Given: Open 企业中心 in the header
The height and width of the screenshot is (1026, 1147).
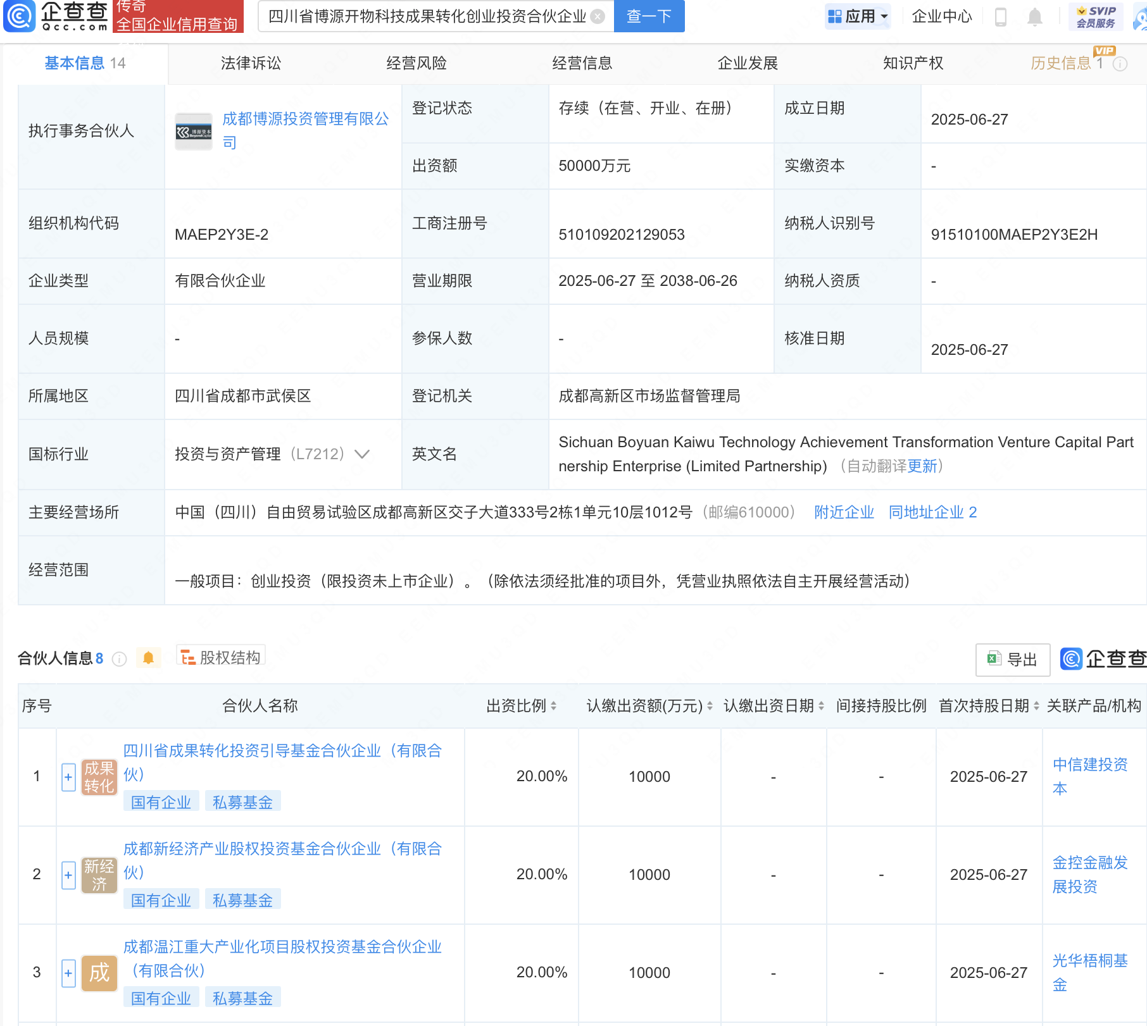Looking at the screenshot, I should [941, 16].
